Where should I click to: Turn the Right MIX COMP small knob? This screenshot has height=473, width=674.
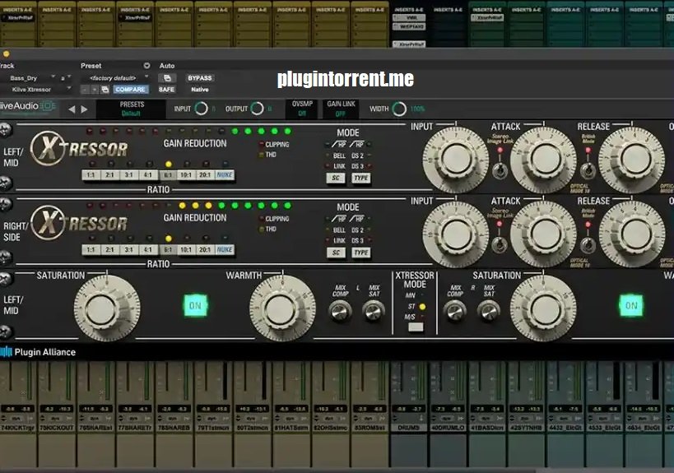455,311
